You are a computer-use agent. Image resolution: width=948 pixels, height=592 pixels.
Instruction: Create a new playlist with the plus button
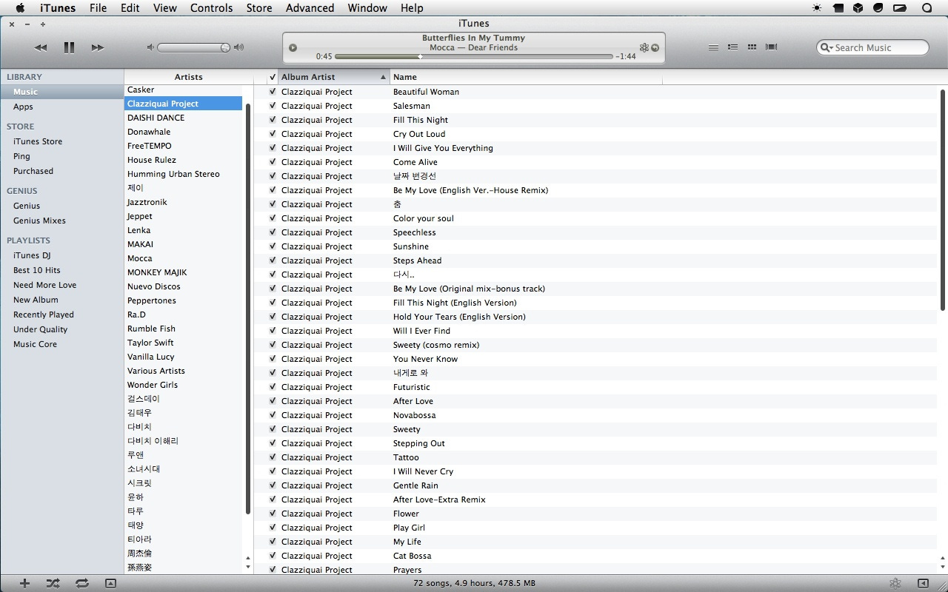click(x=24, y=583)
